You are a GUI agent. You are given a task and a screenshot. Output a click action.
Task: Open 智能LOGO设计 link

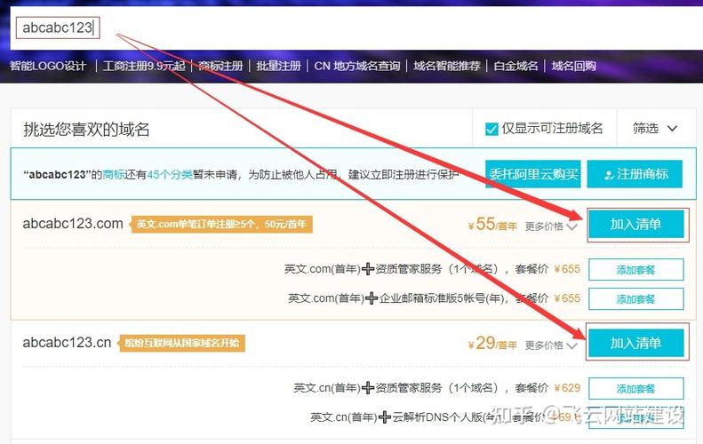coord(48,67)
